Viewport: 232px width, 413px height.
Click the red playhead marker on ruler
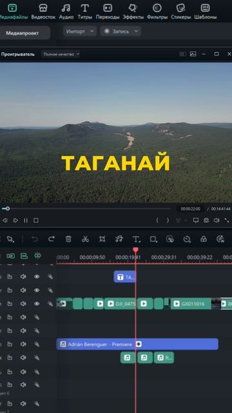point(135,250)
